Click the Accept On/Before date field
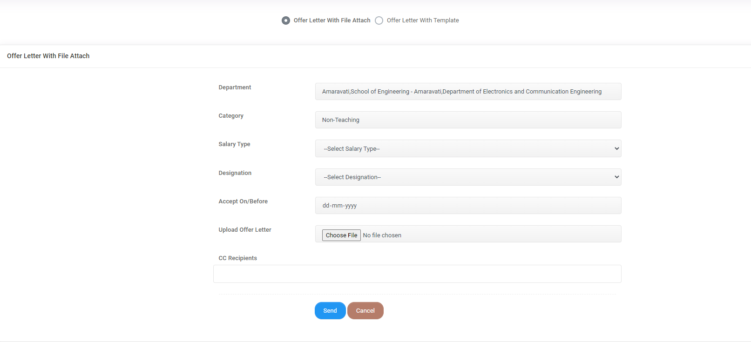751x342 pixels. point(468,206)
